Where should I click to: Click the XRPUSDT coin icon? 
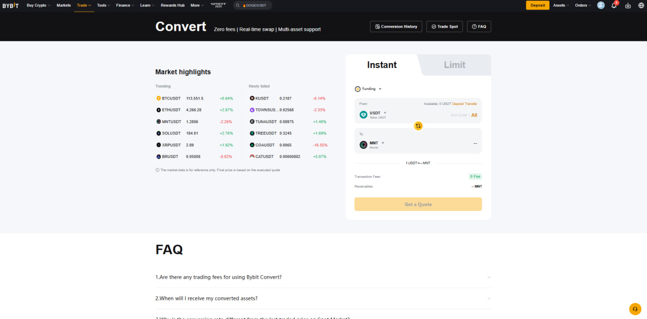coord(158,145)
